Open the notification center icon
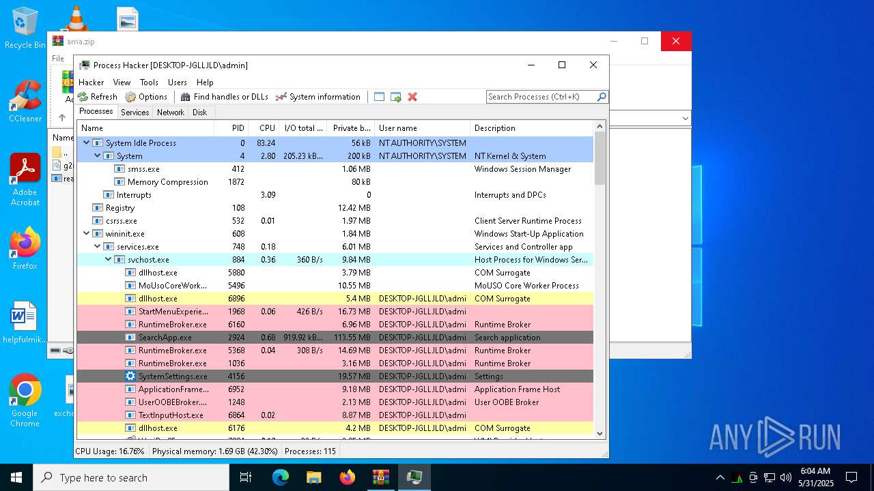Screen dimensions: 874x491 (x=851, y=477)
